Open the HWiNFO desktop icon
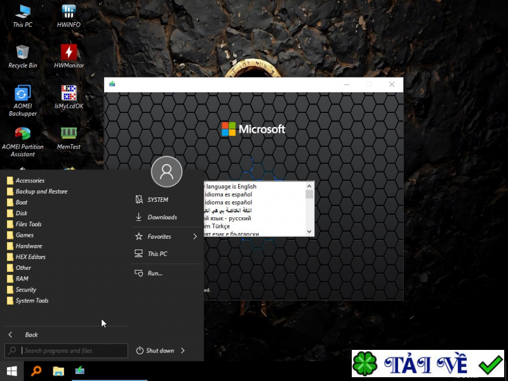Screen dimensions: 508x381 (x=69, y=12)
